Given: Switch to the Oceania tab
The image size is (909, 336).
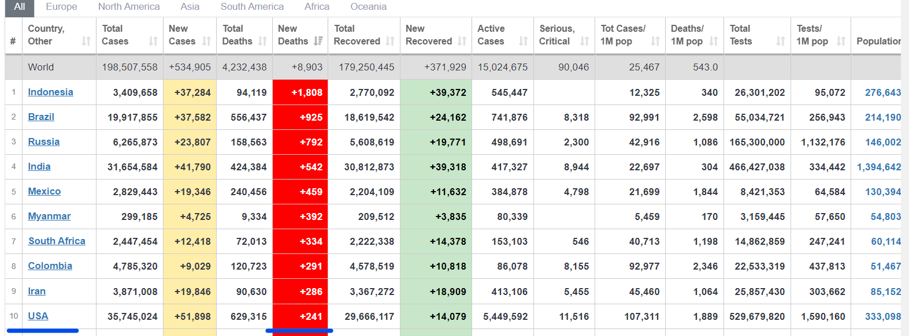Looking at the screenshot, I should pos(368,7).
